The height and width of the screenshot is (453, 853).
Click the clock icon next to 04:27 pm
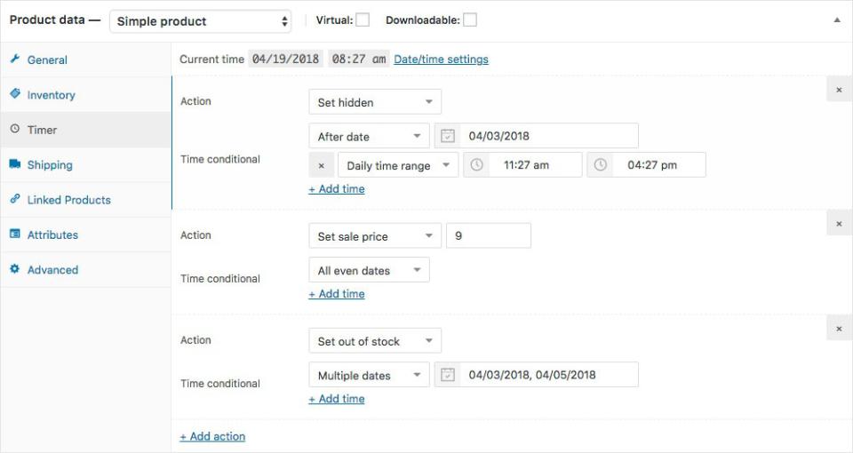pos(601,165)
